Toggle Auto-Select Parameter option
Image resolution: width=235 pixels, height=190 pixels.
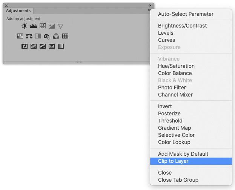[186, 14]
